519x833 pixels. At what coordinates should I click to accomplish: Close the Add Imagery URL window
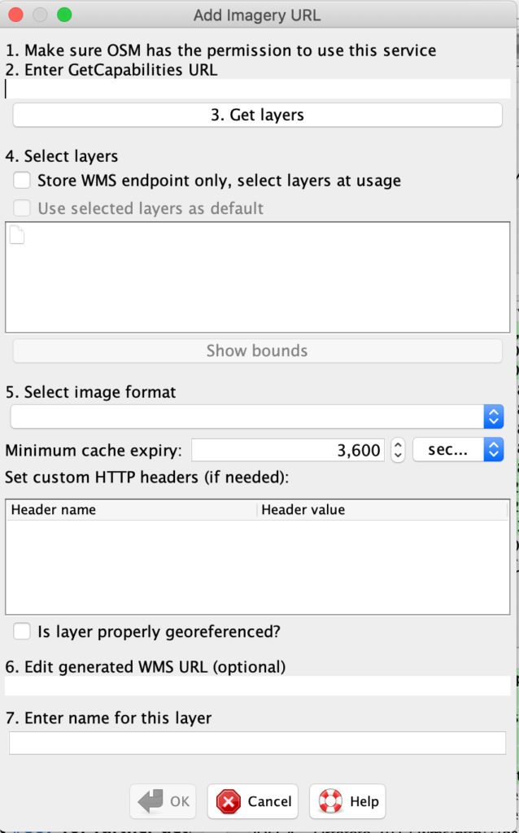point(15,15)
